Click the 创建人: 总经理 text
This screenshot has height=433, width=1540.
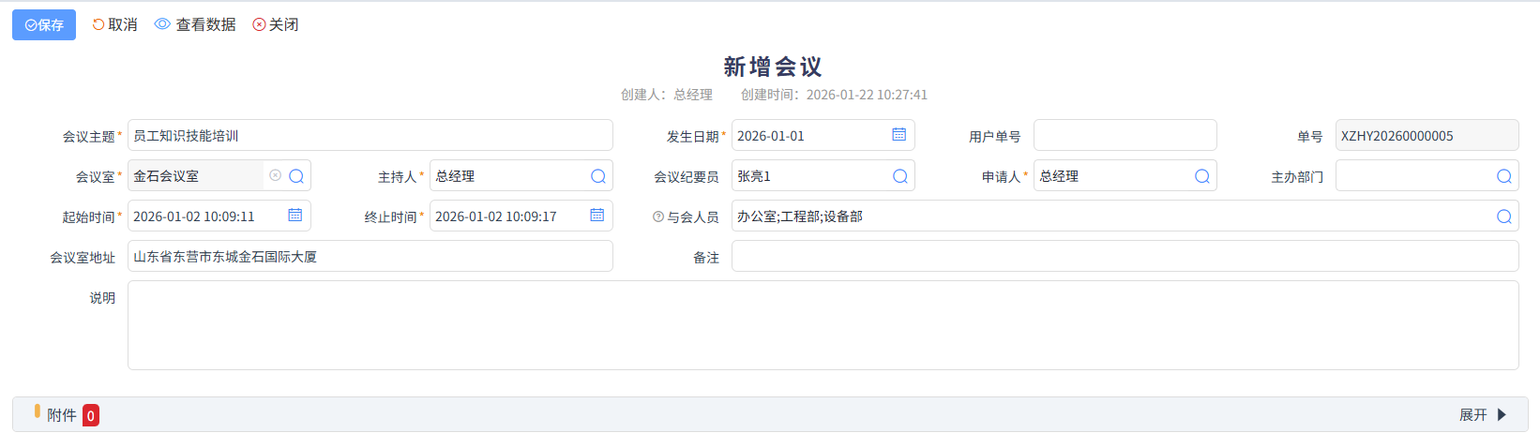point(667,95)
